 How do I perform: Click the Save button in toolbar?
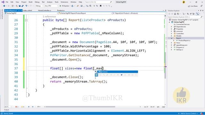[20, 6]
